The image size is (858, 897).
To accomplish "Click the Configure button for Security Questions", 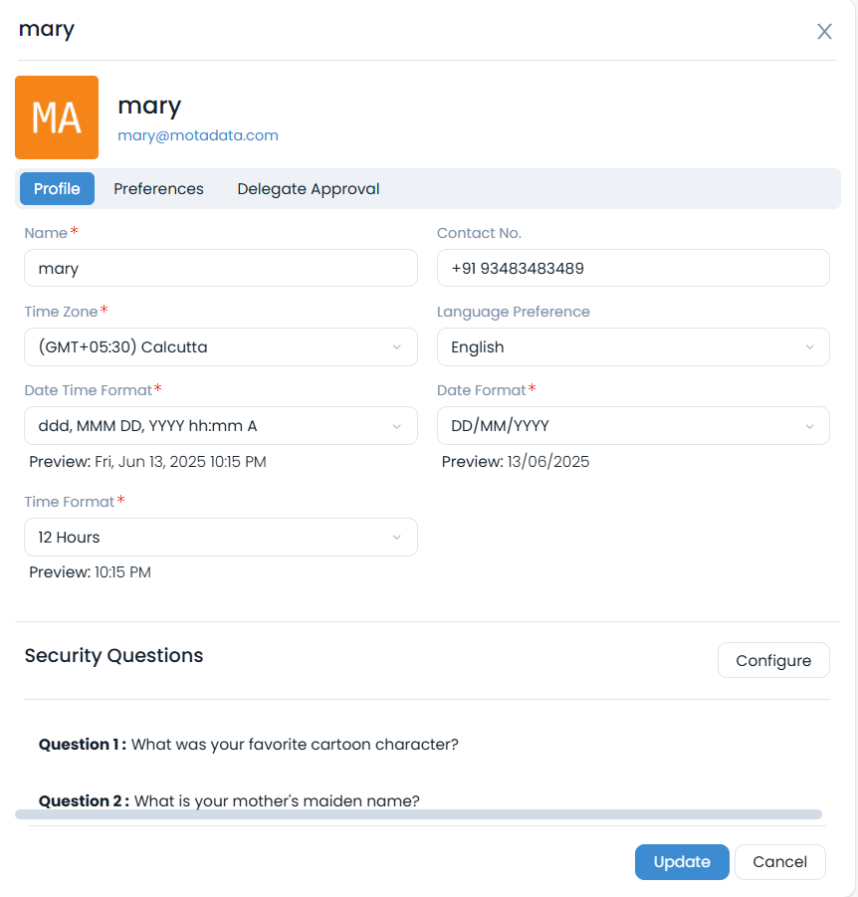I will tap(773, 659).
